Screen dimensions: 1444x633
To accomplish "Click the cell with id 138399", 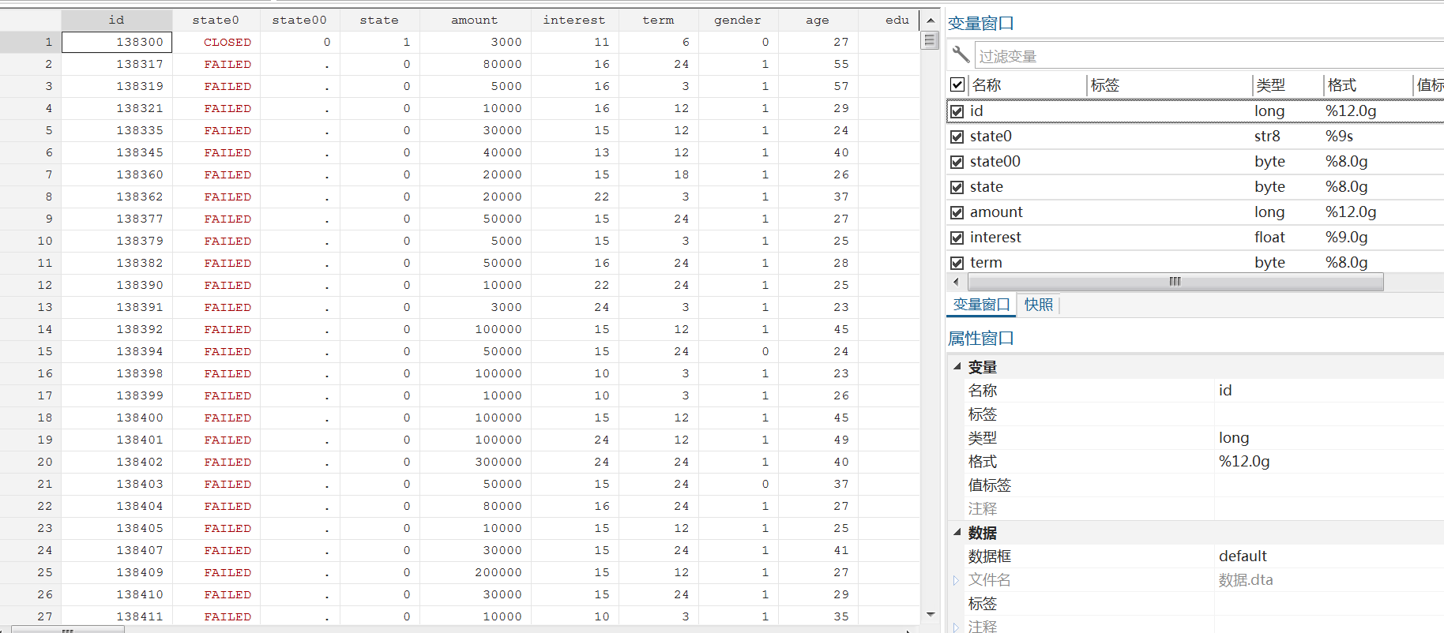I will (117, 395).
